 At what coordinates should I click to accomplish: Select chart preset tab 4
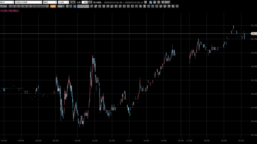pyautogui.click(x=22, y=6)
